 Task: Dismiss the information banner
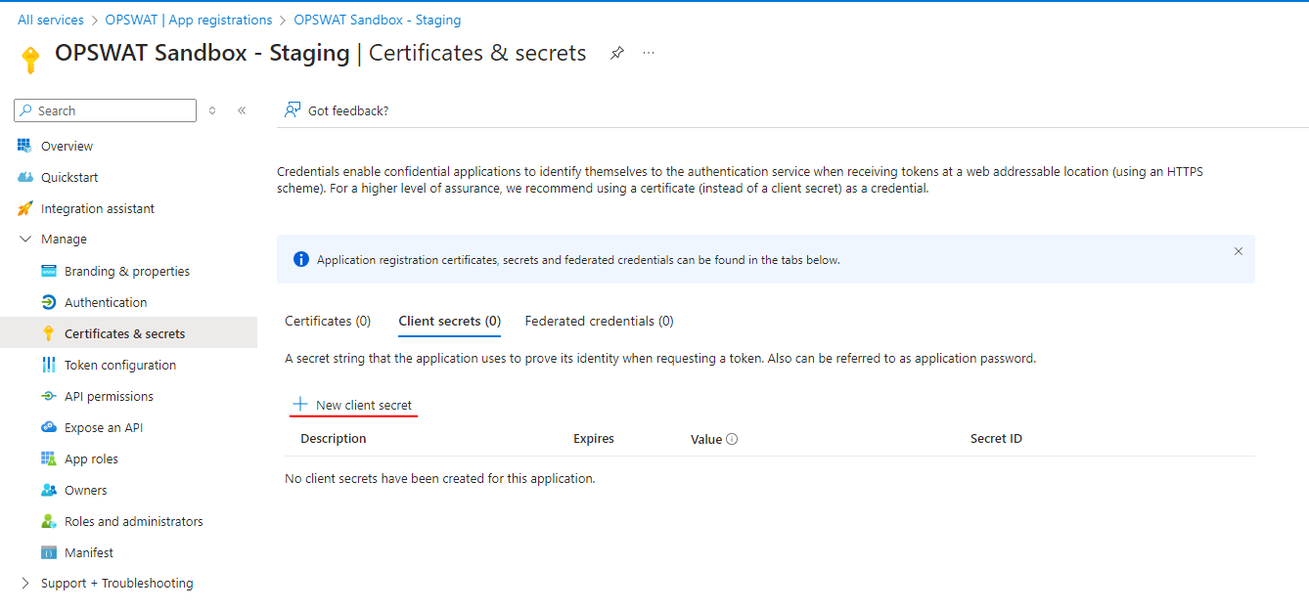1239,251
